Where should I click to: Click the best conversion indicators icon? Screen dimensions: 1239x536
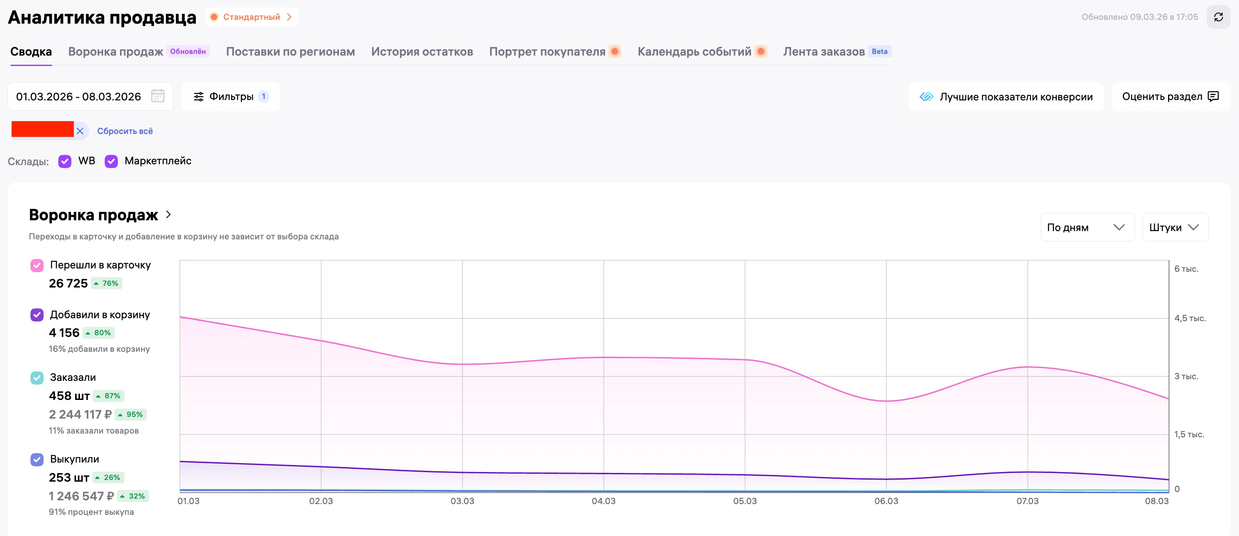tap(926, 97)
